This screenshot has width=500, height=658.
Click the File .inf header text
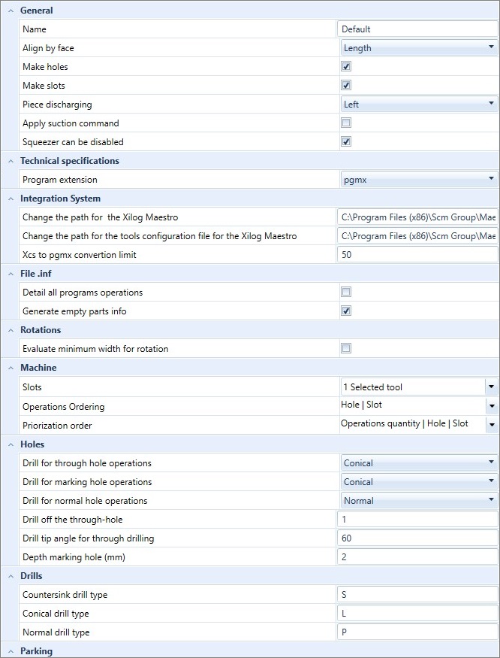(x=36, y=274)
